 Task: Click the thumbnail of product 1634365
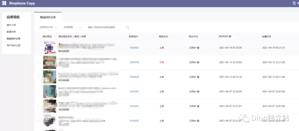click(x=50, y=91)
